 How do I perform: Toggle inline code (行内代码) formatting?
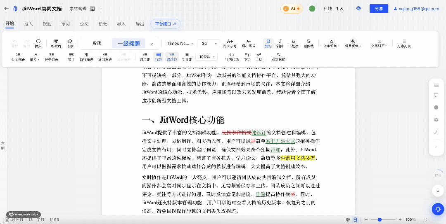coord(232,57)
